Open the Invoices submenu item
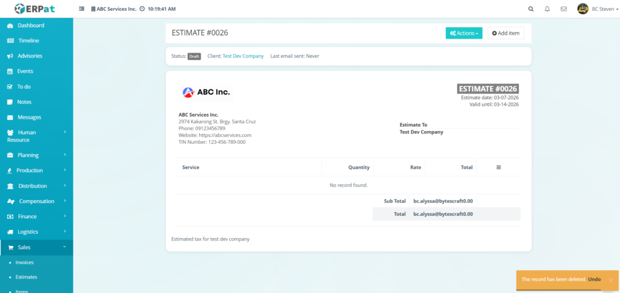The image size is (620, 293). [x=24, y=262]
